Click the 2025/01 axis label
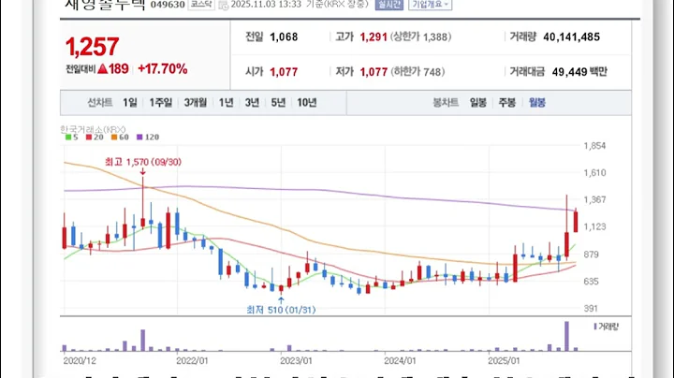Image resolution: width=674 pixels, height=378 pixels. tap(504, 361)
